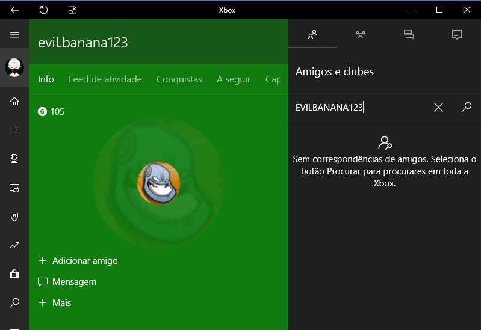Click the refresh icon in title bar
481x330 pixels.
(x=43, y=10)
